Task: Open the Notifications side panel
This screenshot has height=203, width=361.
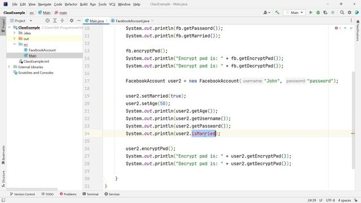Action: pos(358,30)
